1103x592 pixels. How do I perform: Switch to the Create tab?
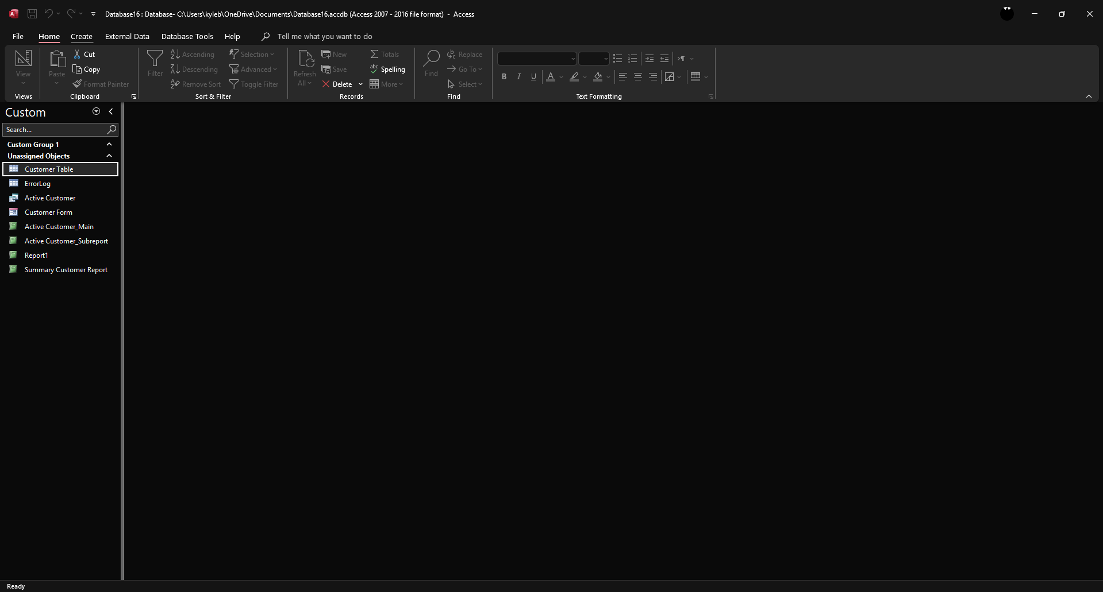(x=82, y=36)
